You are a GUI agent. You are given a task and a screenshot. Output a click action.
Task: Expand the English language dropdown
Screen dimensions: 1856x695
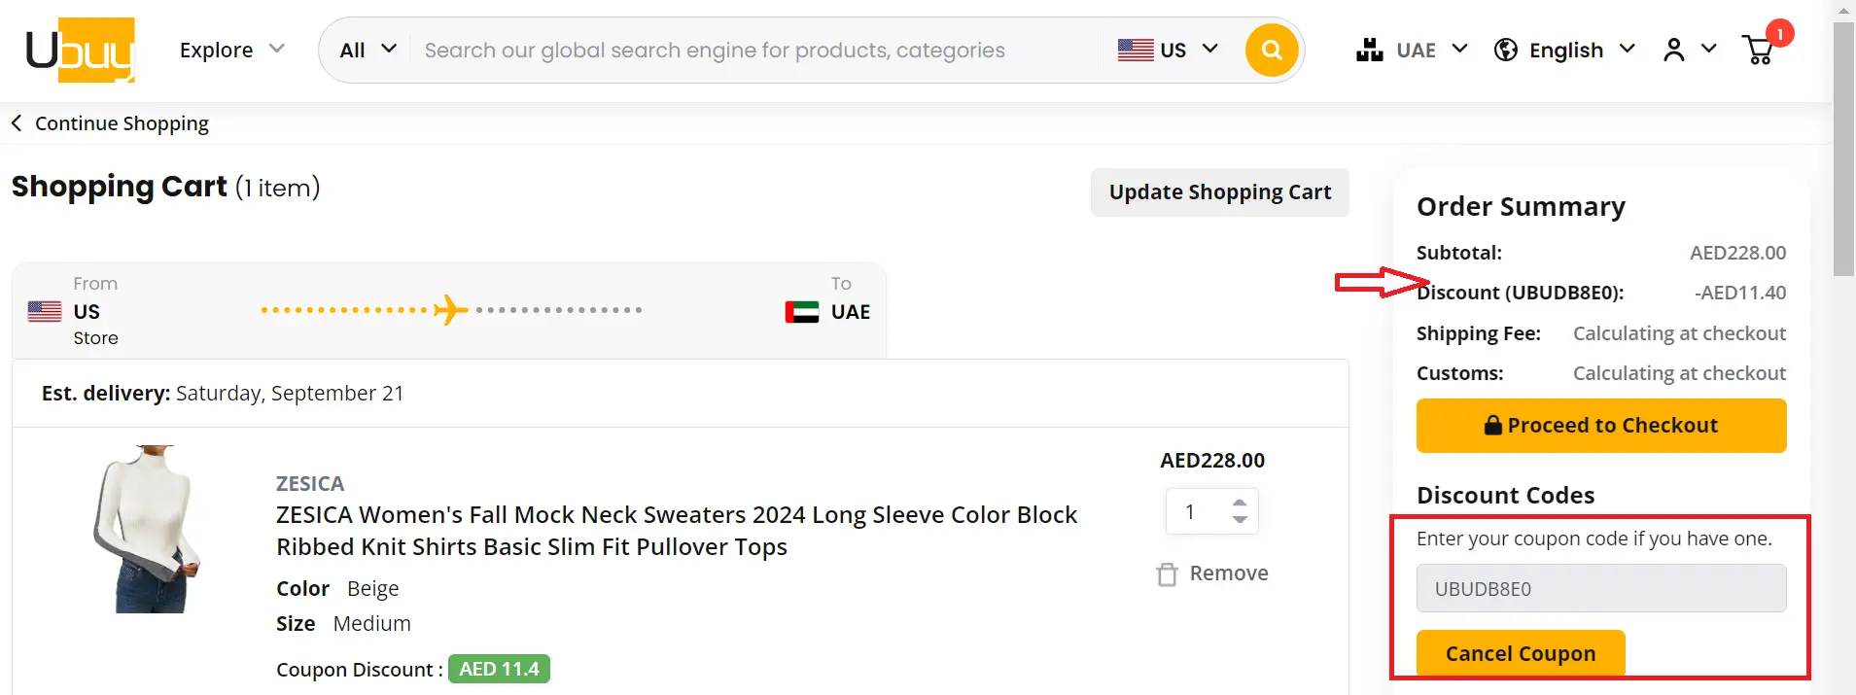(x=1629, y=50)
